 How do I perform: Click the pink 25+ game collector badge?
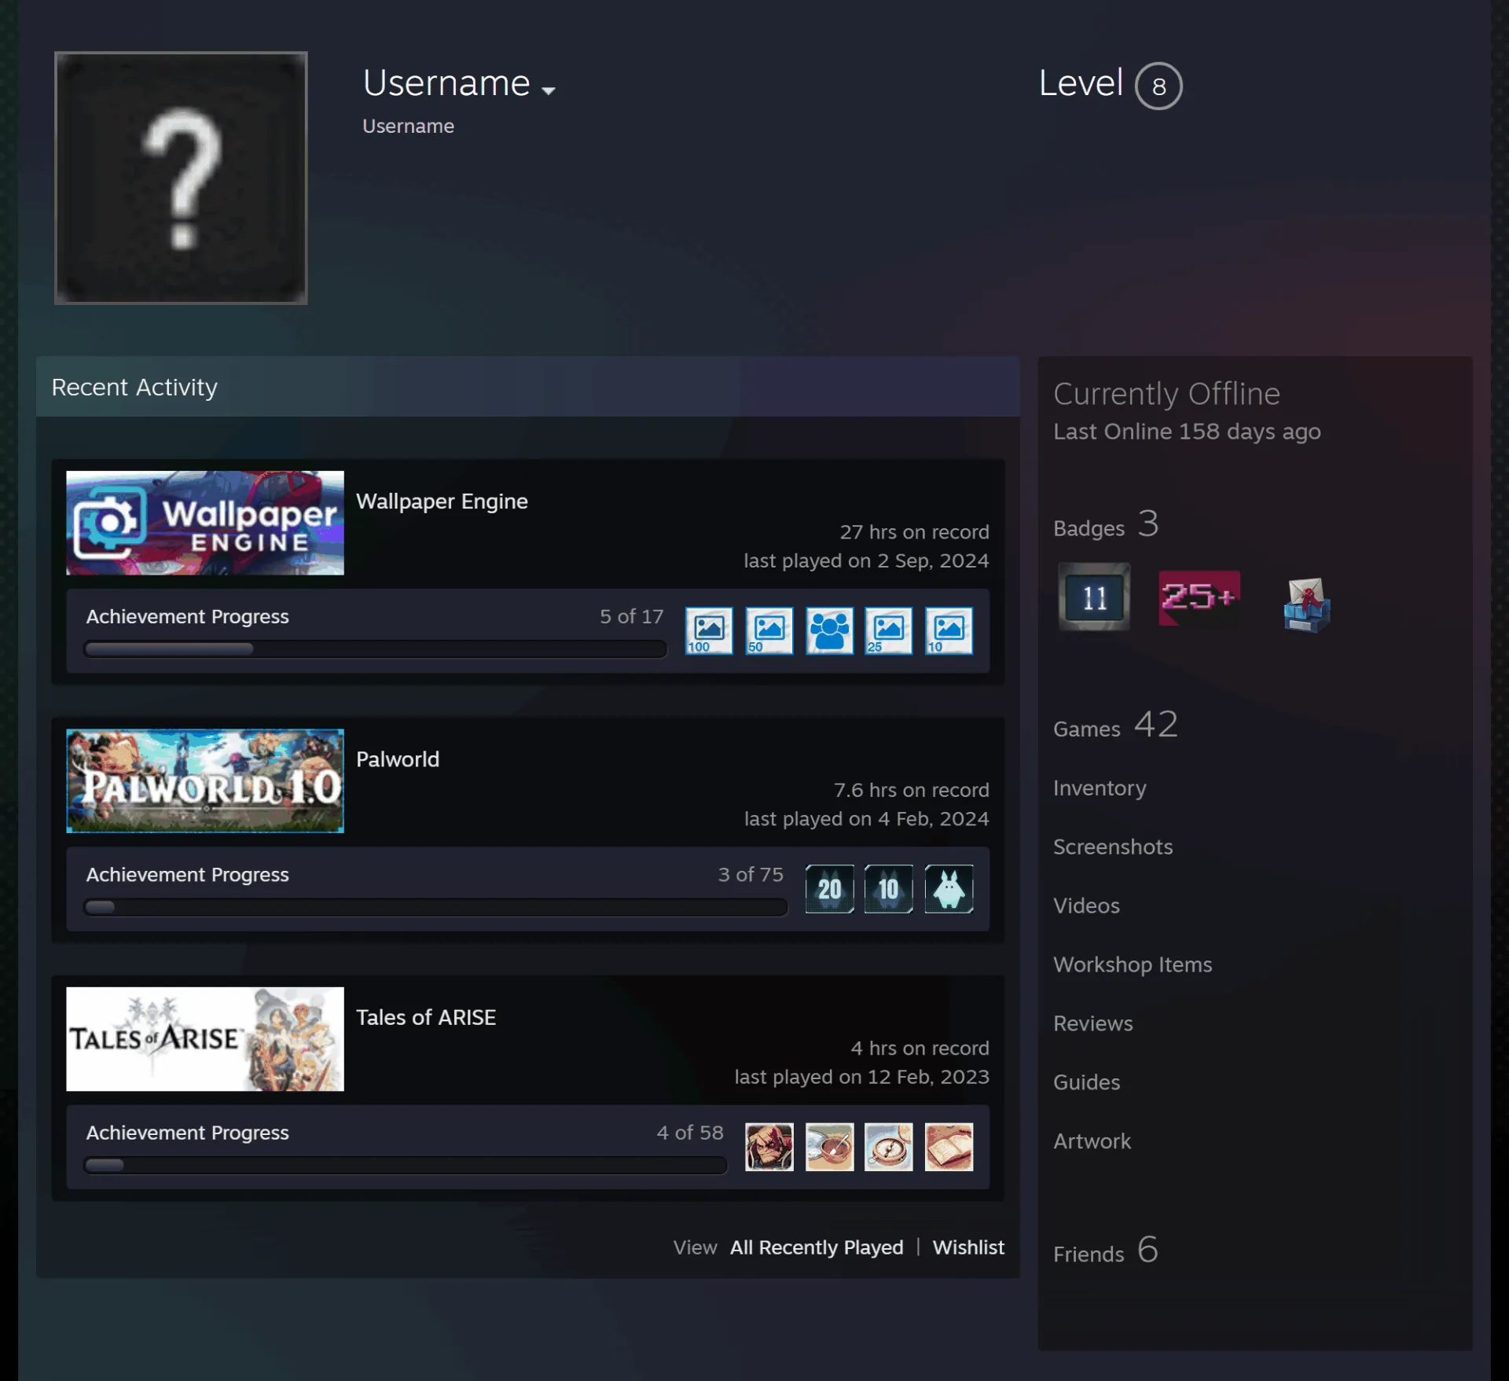(x=1199, y=598)
